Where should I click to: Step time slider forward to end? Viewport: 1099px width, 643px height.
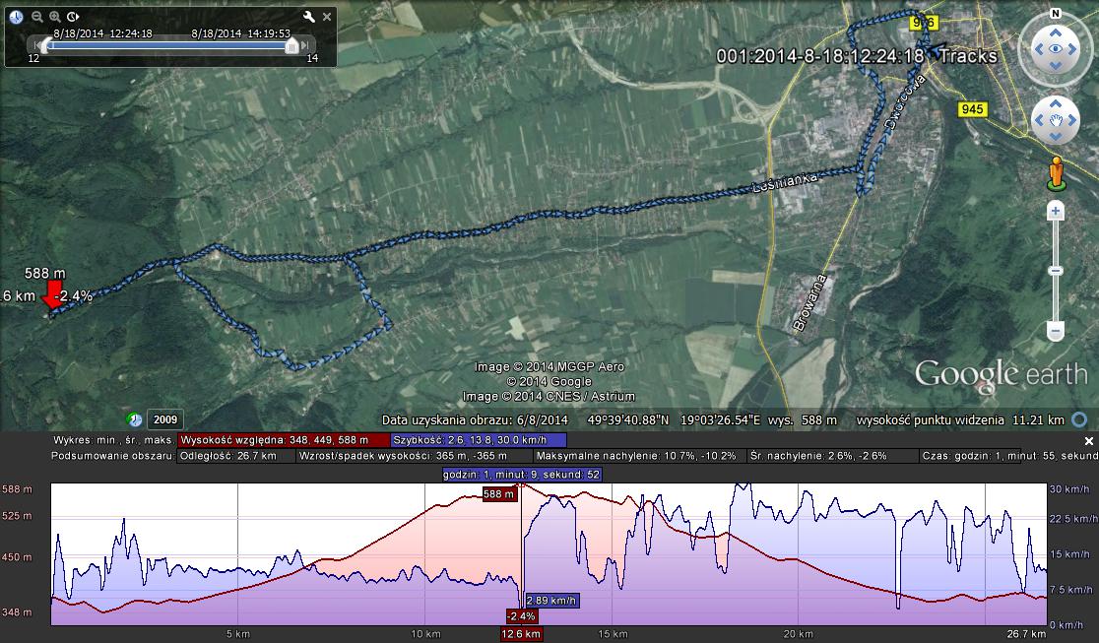[x=306, y=45]
